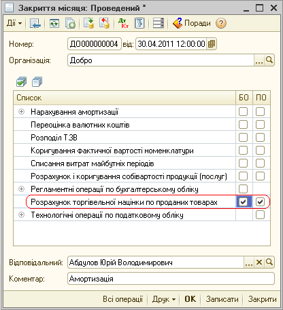Toggle ПО checkbox for Переоцінка валютних коштів
This screenshot has height=310, width=283.
[x=260, y=124]
